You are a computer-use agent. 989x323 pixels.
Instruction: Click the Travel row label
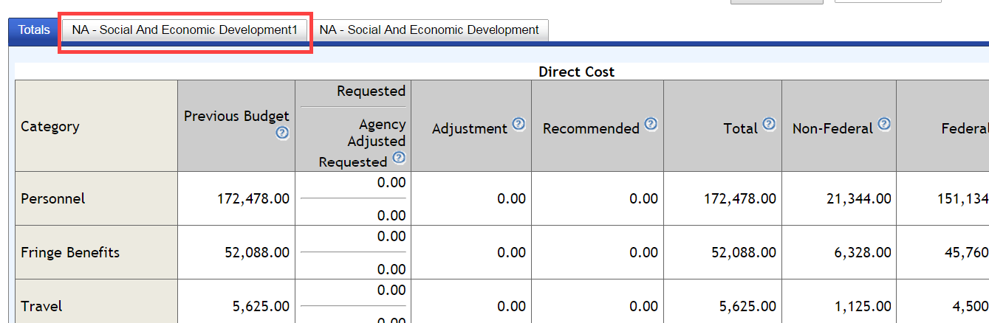(x=41, y=307)
